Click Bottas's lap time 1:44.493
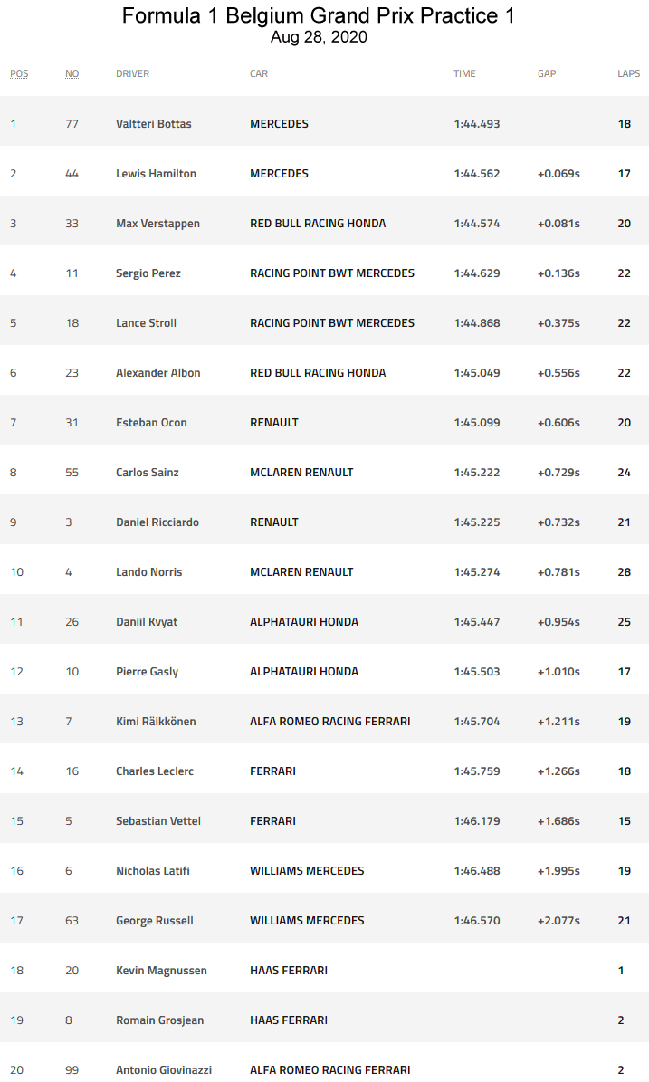The image size is (649, 1082). coord(477,124)
